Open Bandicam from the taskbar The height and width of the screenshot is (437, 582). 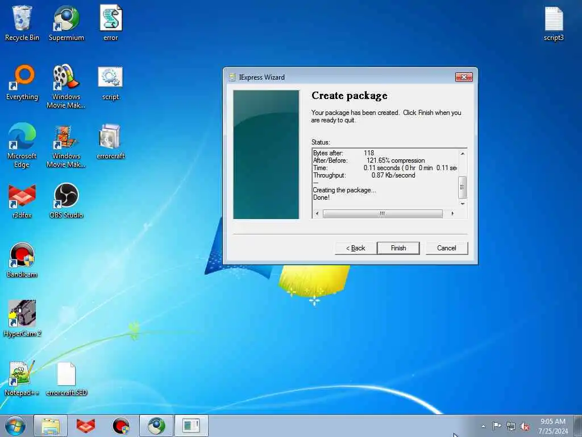121,426
